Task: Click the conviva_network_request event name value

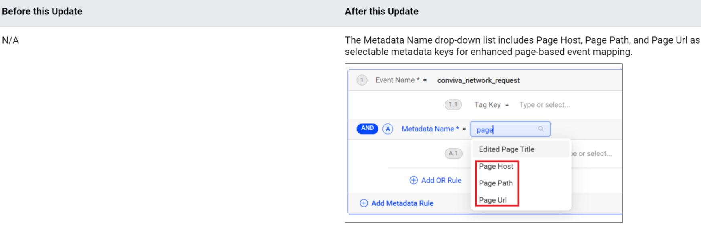Action: tap(478, 80)
